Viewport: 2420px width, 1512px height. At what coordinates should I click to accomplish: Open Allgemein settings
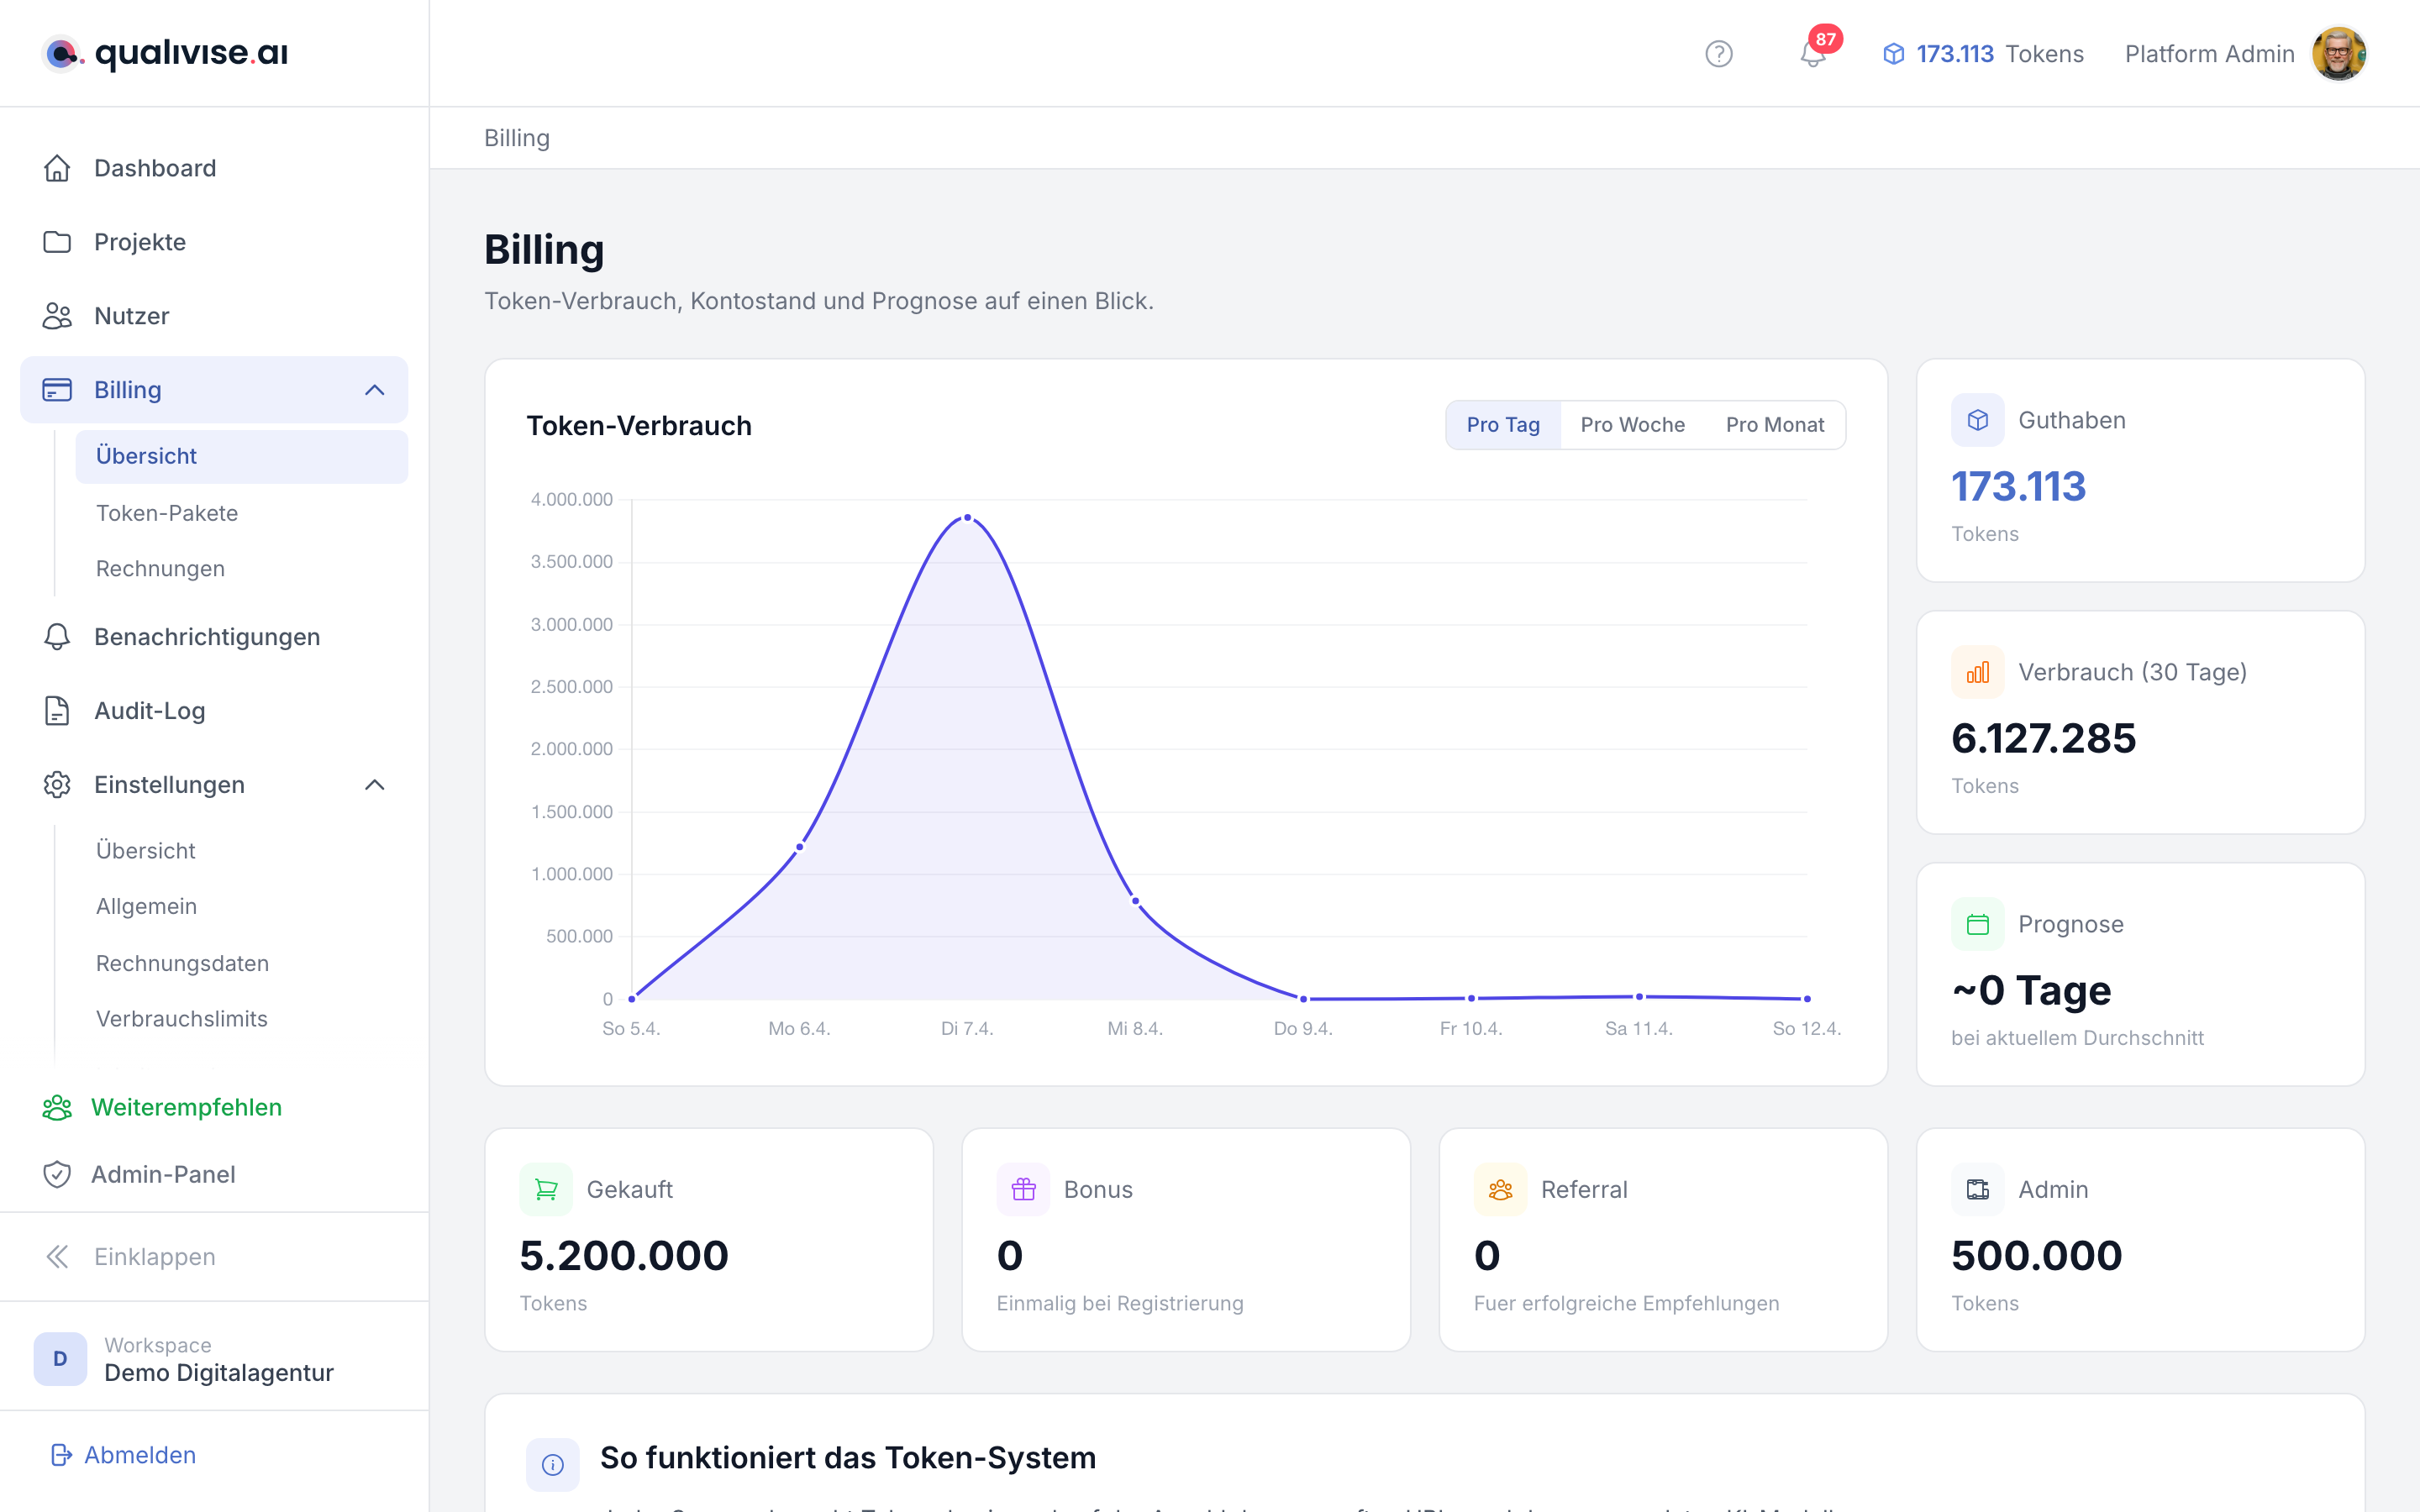241,906
